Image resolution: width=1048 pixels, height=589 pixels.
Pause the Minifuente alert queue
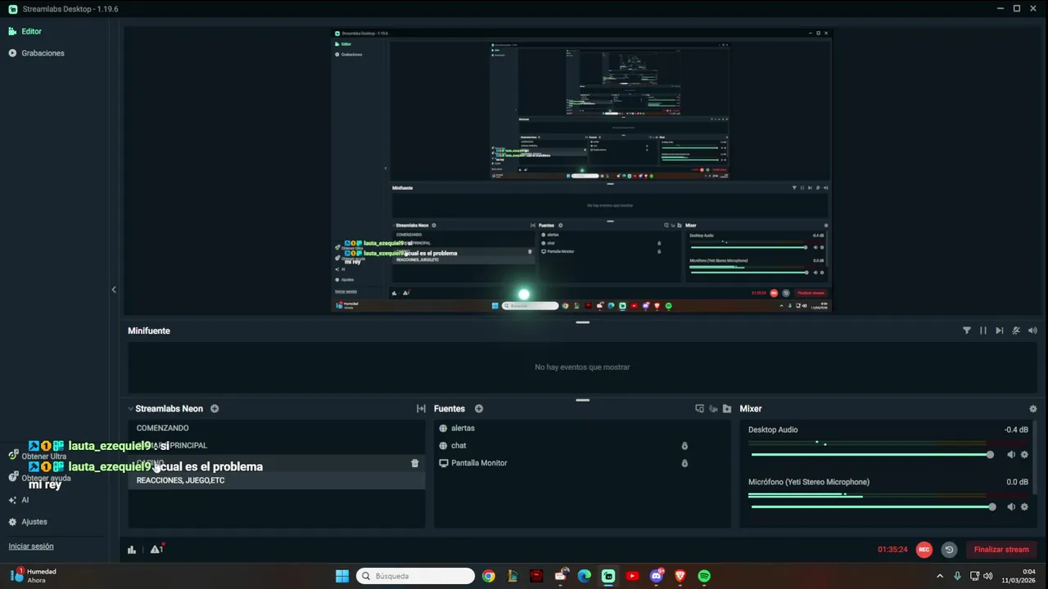983,330
